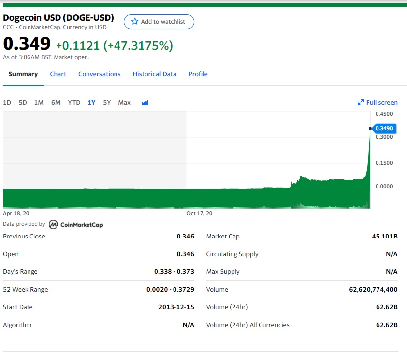Viewport: 407px width, 357px height.
Task: Click the Start Date value 2013-12-15
Action: [176, 307]
